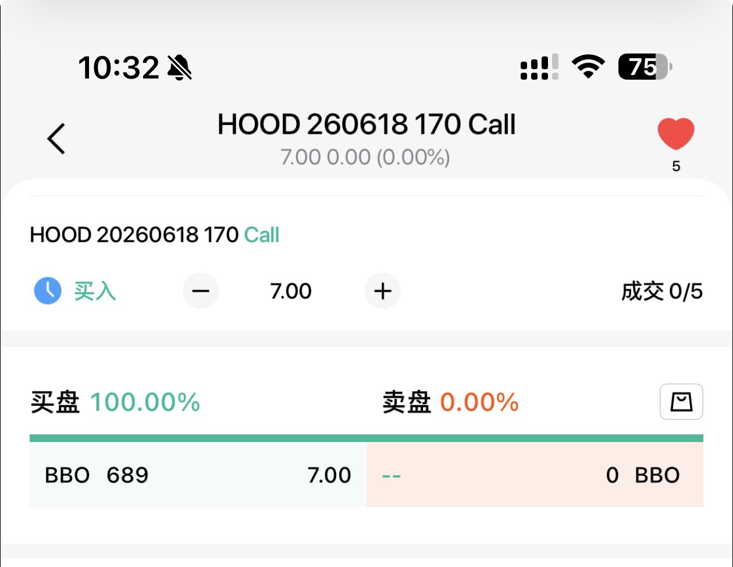Screen dimensions: 733x567
Task: Tap the Wi-Fi status icon
Action: point(589,67)
